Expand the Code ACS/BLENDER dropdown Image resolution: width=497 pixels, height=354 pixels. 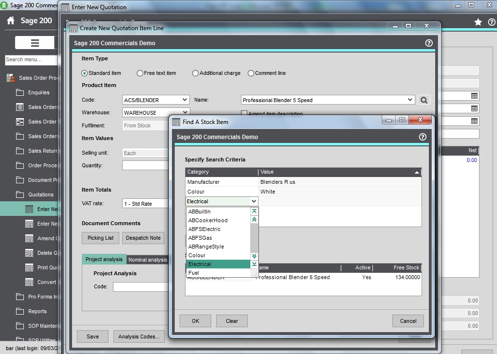click(x=185, y=100)
